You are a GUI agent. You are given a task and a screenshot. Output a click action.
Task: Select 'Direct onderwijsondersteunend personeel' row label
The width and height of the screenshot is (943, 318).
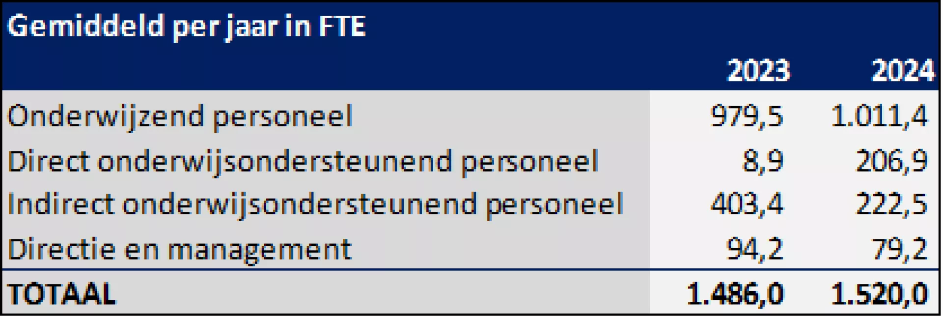(x=303, y=162)
